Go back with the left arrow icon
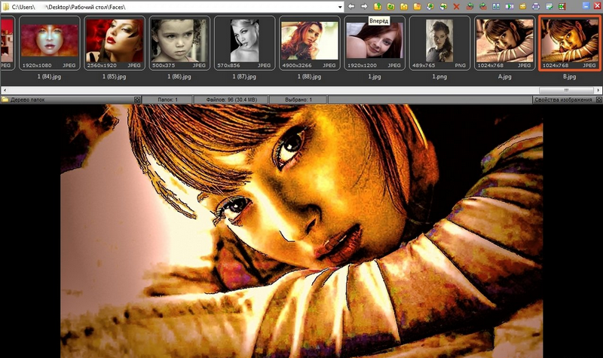The height and width of the screenshot is (358, 603). [351, 6]
